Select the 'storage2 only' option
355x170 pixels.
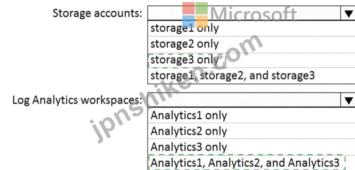[251, 44]
